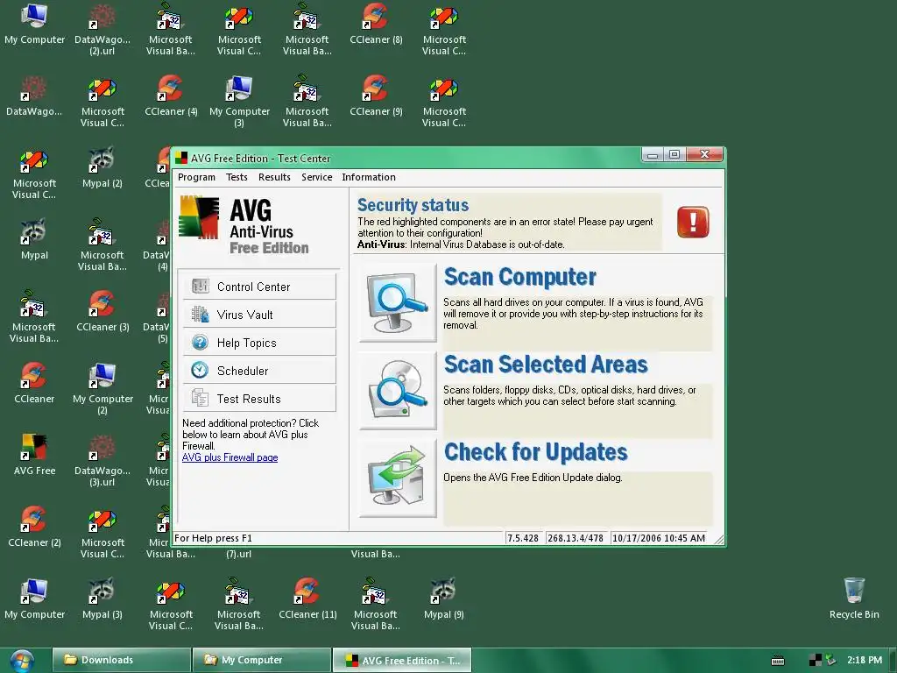Viewport: 897px width, 673px height.
Task: Select the Mypal icon without a number
Action: [34, 241]
